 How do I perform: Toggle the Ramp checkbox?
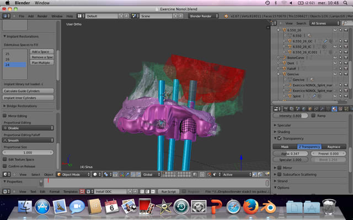coord(314,116)
